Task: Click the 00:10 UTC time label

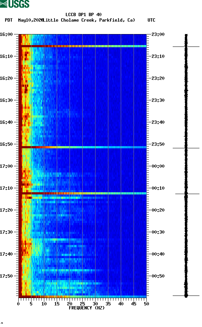Action: [x=158, y=188]
